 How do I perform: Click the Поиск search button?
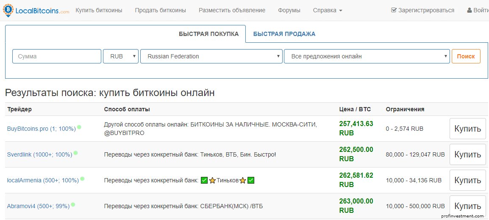pos(466,56)
